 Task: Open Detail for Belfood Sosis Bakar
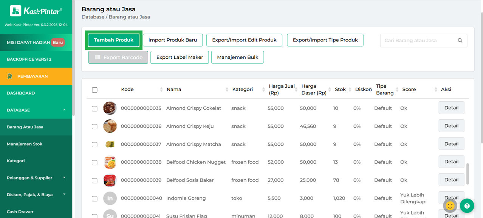451,180
